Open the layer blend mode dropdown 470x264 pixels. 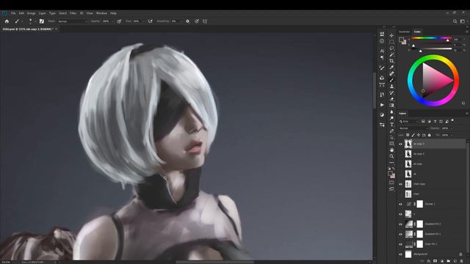(x=413, y=128)
